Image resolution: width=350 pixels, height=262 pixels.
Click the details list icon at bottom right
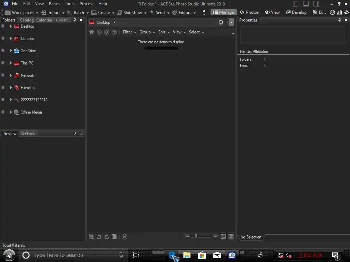[x=231, y=237]
